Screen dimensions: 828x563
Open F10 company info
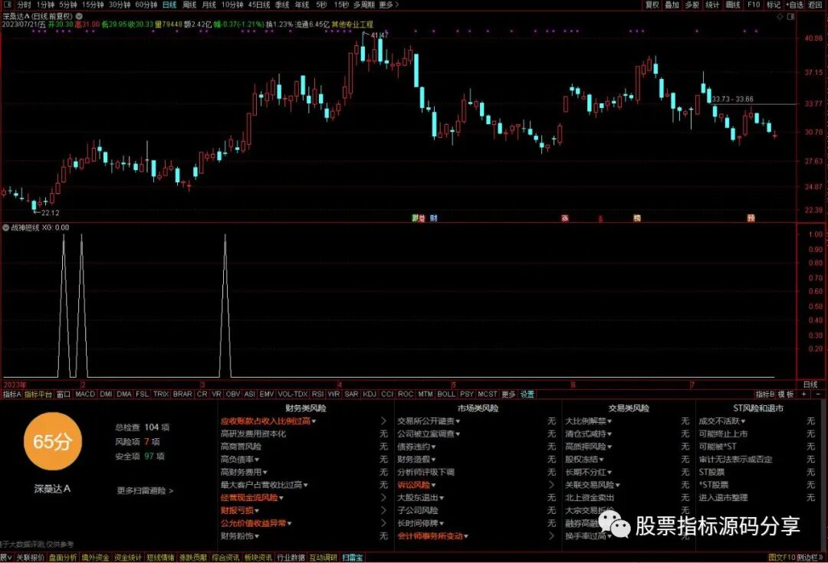point(754,5)
